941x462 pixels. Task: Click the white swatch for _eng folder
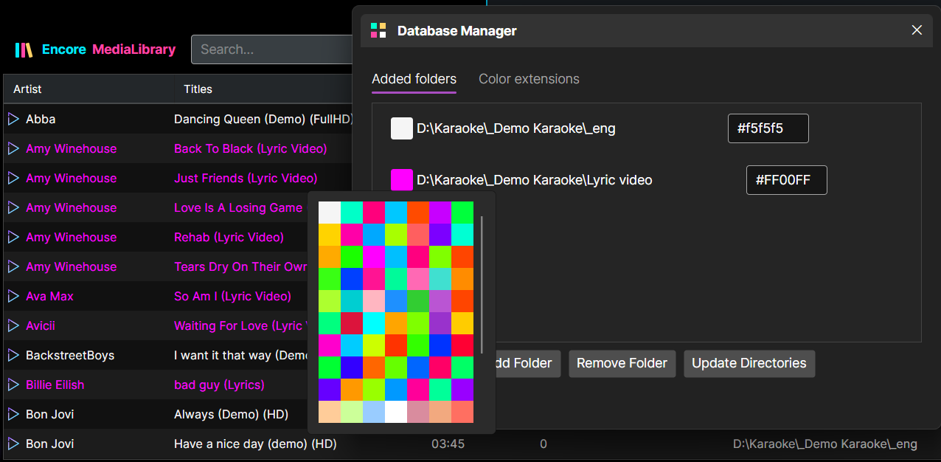pos(402,128)
